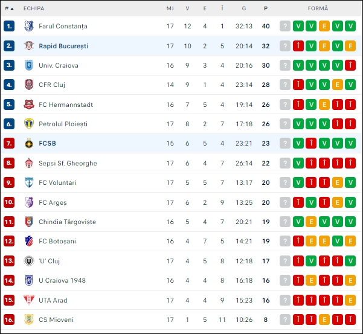Click the FCSB star crest icon
The image size is (363, 334).
(29, 144)
